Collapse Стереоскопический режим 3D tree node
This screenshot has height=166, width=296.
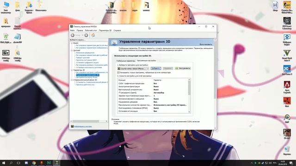pos(72,80)
